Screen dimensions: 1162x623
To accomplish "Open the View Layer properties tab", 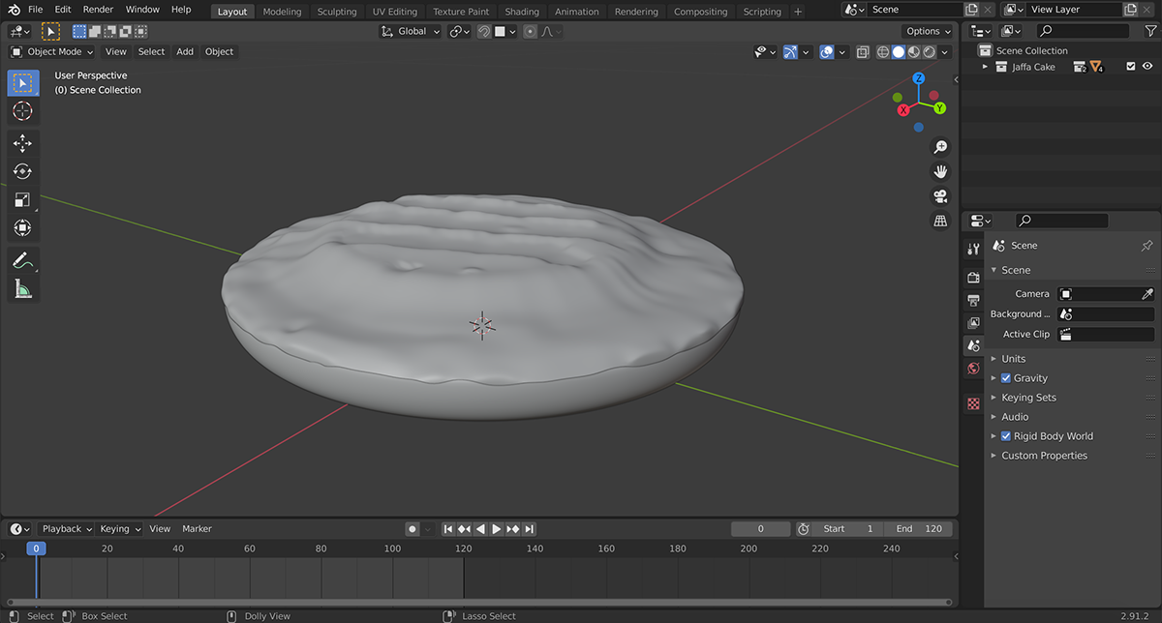I will click(x=974, y=323).
